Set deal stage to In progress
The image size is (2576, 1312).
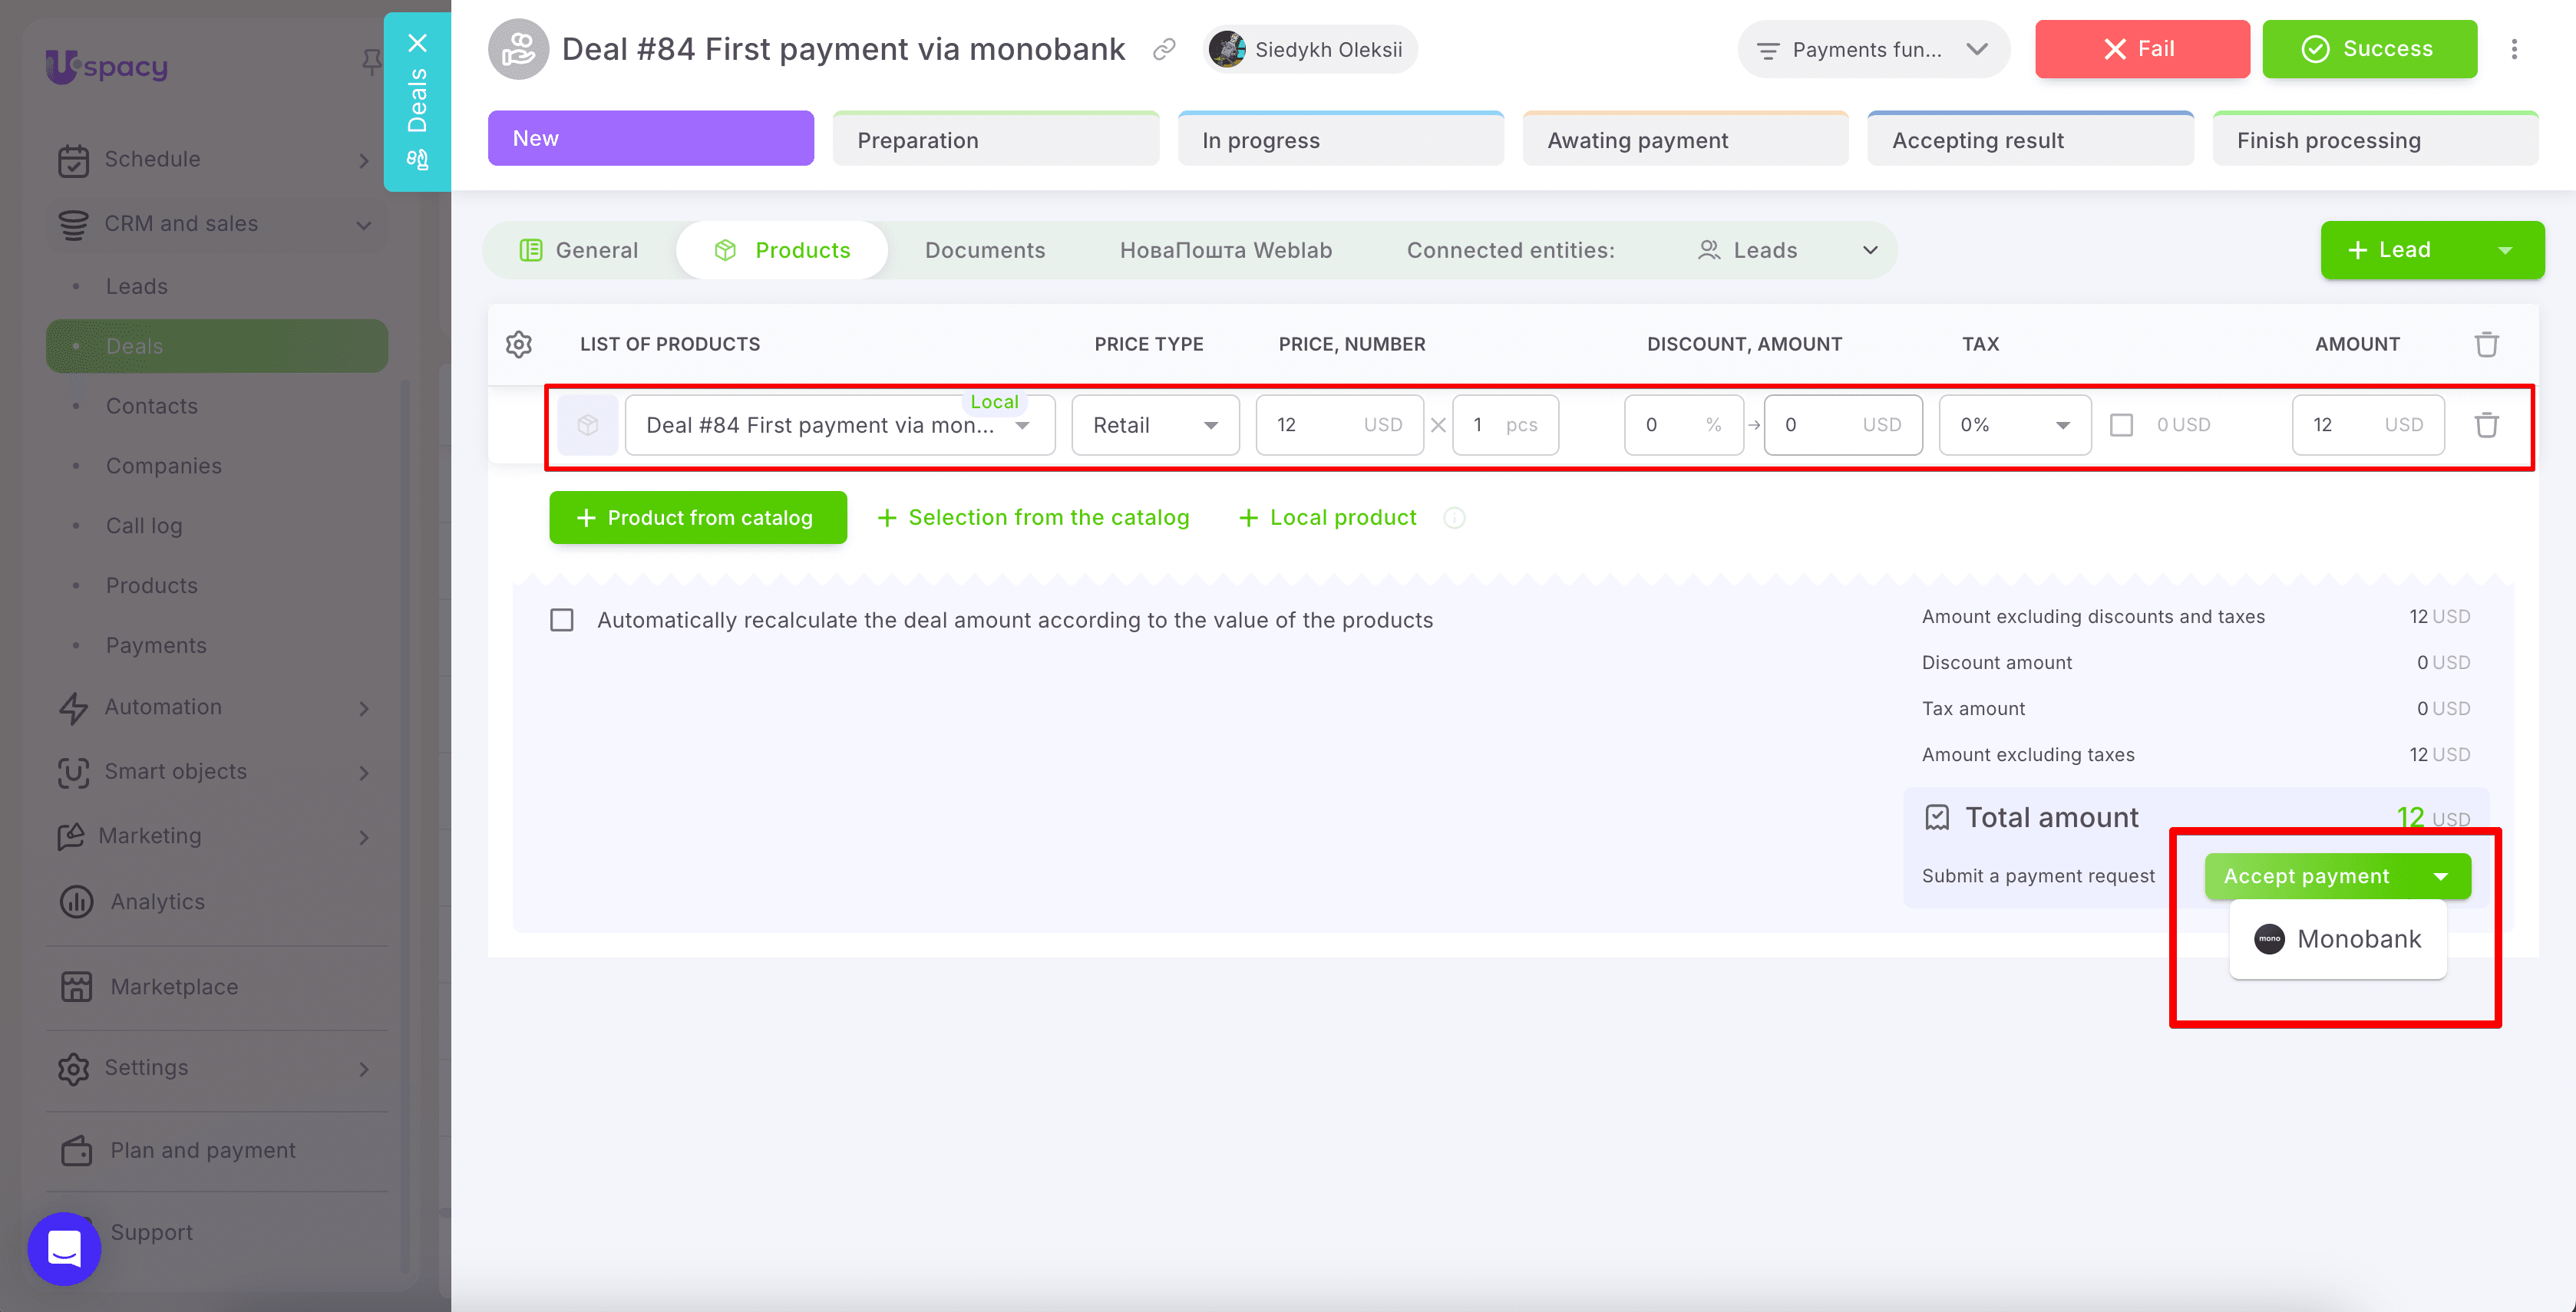1341,138
